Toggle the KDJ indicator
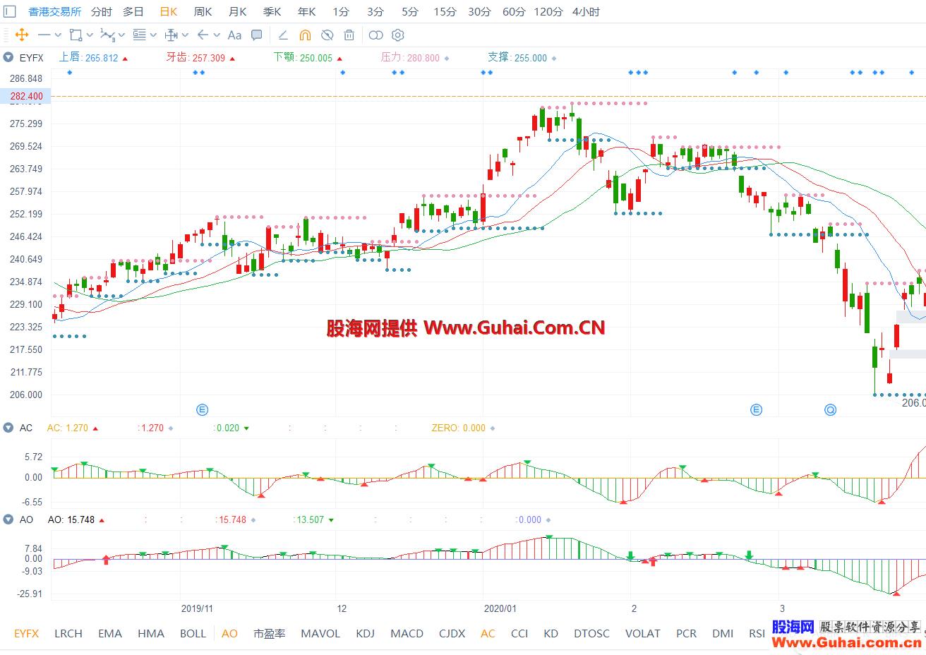926x655 pixels. click(x=365, y=633)
